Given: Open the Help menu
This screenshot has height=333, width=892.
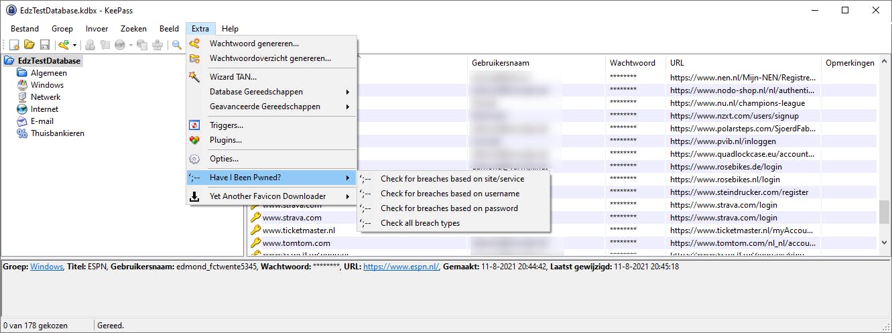Looking at the screenshot, I should 230,29.
